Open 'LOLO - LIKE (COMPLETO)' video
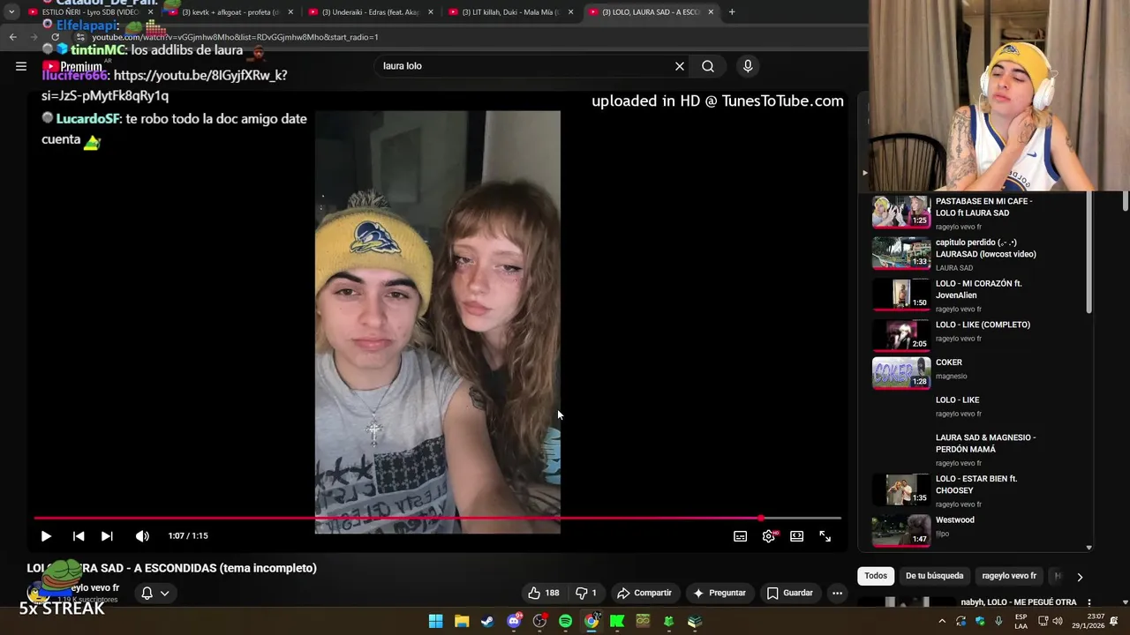The width and height of the screenshot is (1130, 635). coord(983,325)
